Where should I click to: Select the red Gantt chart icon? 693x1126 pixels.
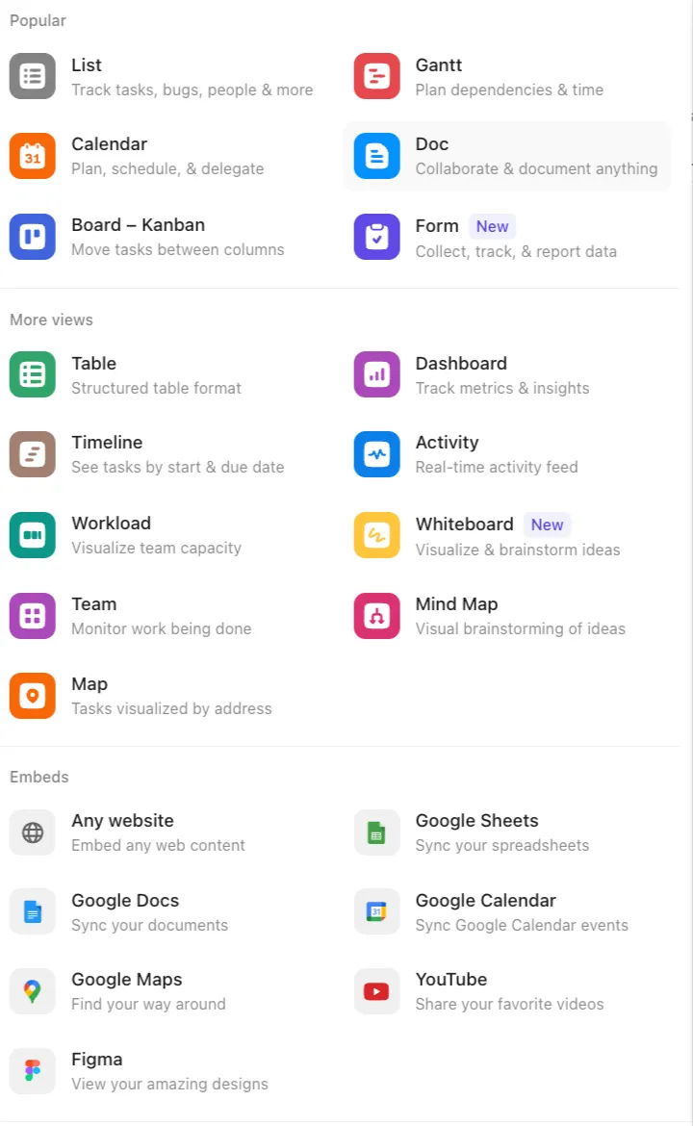[x=376, y=76]
